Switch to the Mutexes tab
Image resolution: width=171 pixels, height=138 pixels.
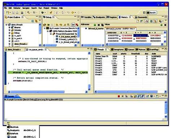point(140,49)
